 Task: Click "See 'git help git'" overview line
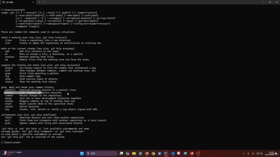33,137
